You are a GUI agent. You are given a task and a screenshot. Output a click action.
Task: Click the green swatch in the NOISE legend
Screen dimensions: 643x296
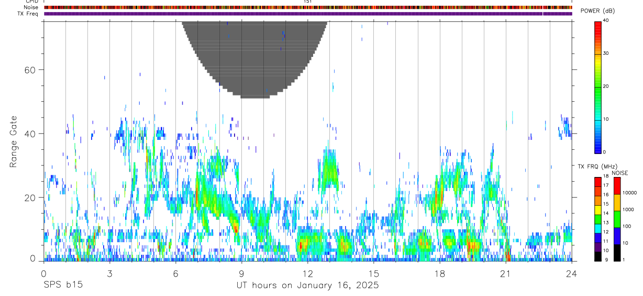(616, 219)
